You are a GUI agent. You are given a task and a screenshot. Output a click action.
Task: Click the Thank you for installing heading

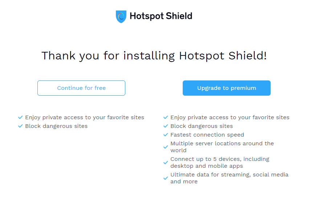point(154,56)
